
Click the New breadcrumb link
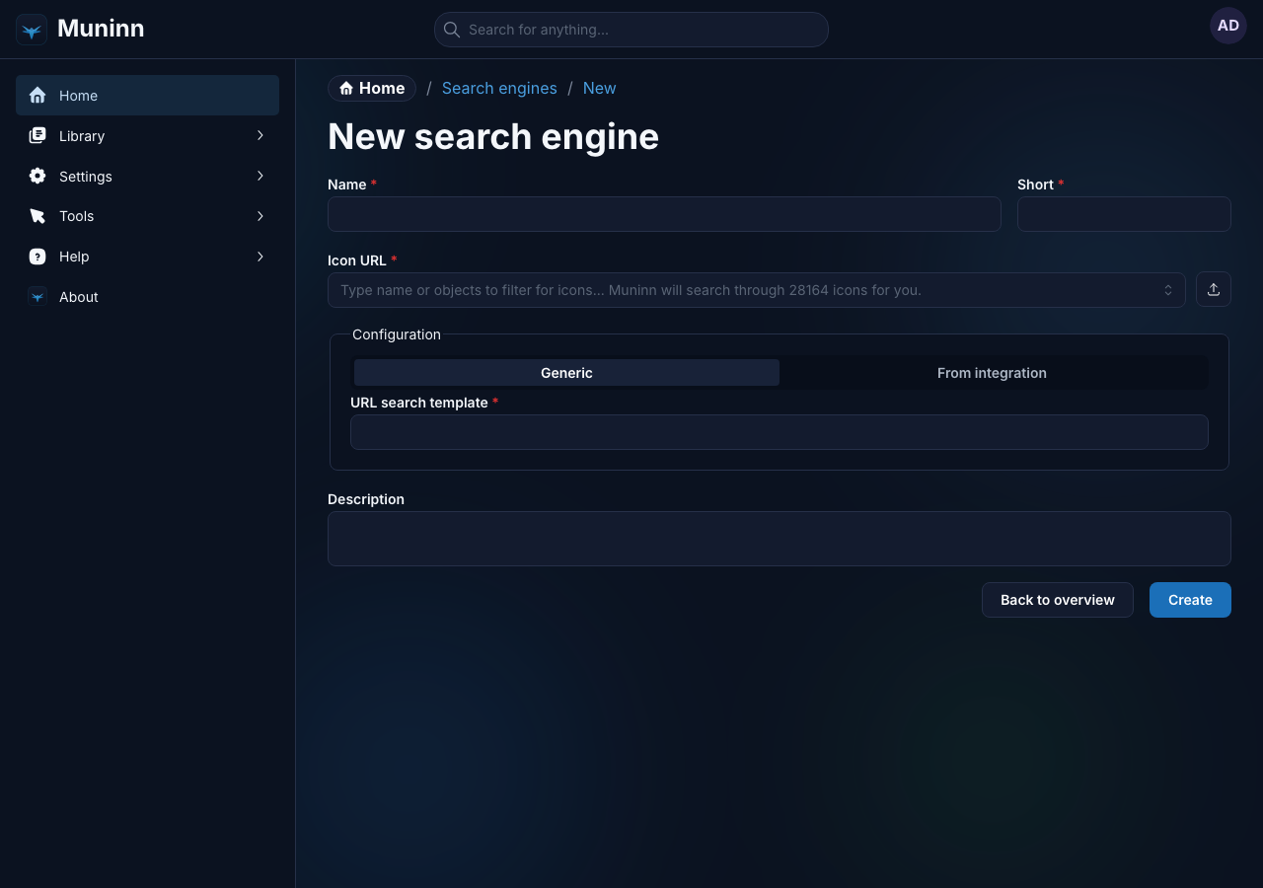[599, 89]
